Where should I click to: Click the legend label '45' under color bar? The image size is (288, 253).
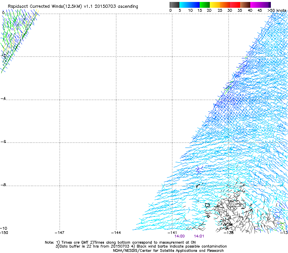pos(260,11)
